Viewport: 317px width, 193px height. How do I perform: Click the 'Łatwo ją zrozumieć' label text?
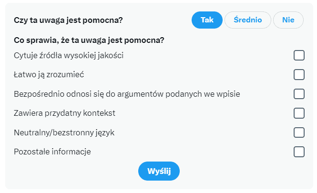pyautogui.click(x=49, y=75)
